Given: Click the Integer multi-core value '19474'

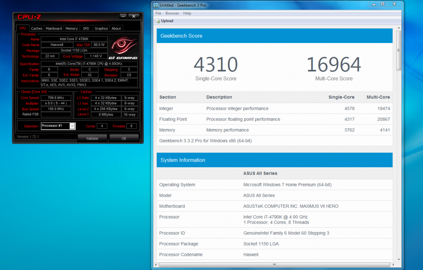Looking at the screenshot, I should pyautogui.click(x=383, y=109).
